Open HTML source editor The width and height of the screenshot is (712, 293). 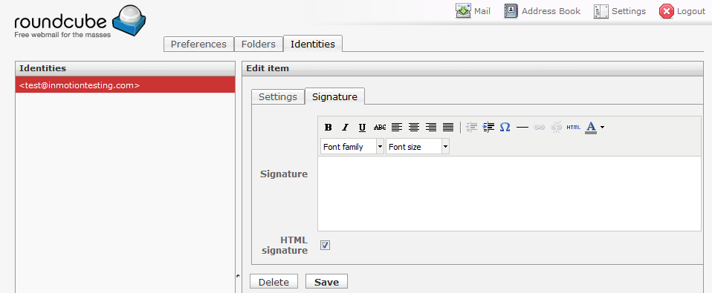[574, 128]
